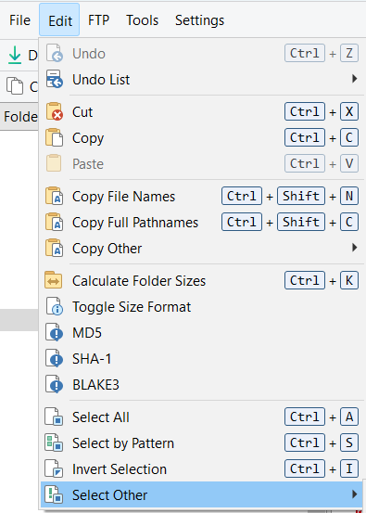
Task: Expand the Undo List submenu arrow
Action: coord(355,79)
